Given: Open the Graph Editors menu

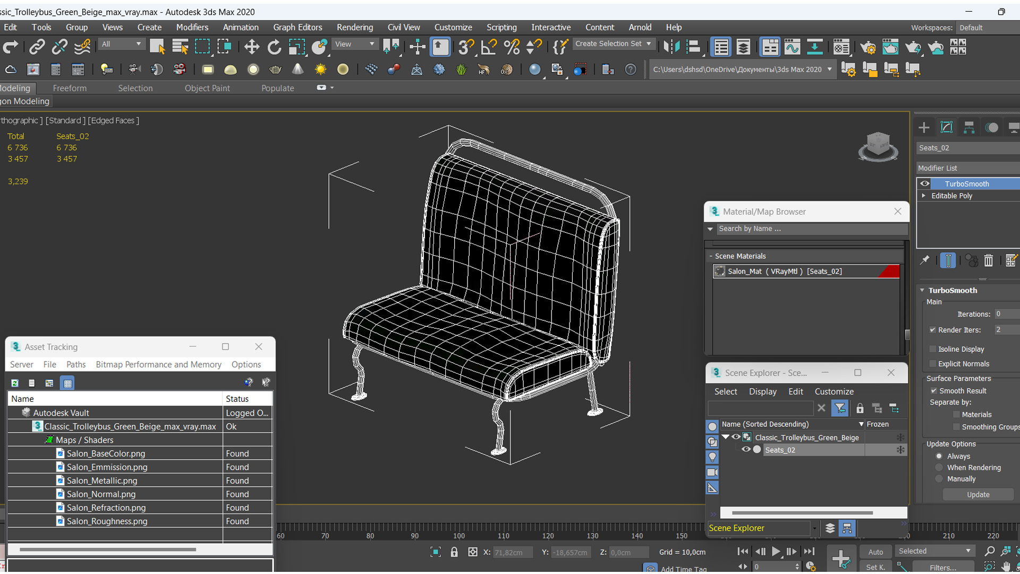Looking at the screenshot, I should pos(297,27).
